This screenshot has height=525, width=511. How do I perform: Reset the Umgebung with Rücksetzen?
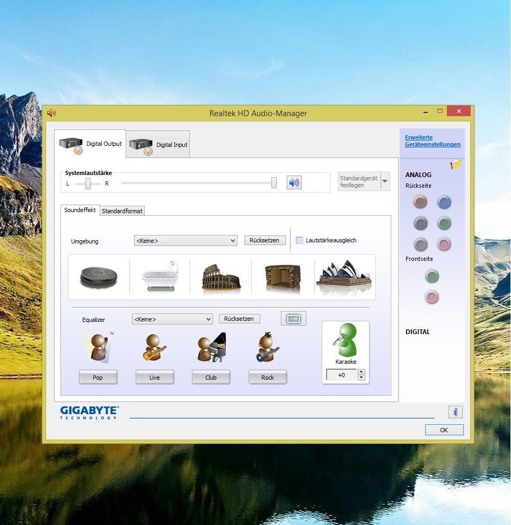(265, 240)
